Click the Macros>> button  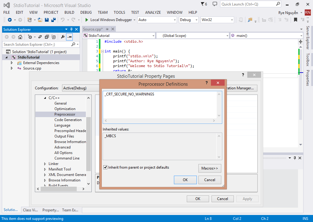click(x=210, y=168)
